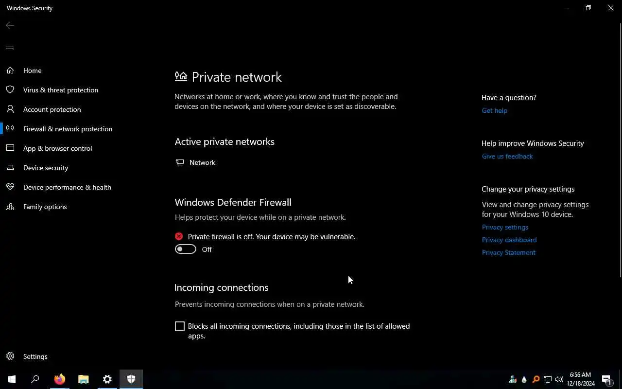Click 'Private firewall is off' status message
The image size is (622, 389).
coord(272,237)
